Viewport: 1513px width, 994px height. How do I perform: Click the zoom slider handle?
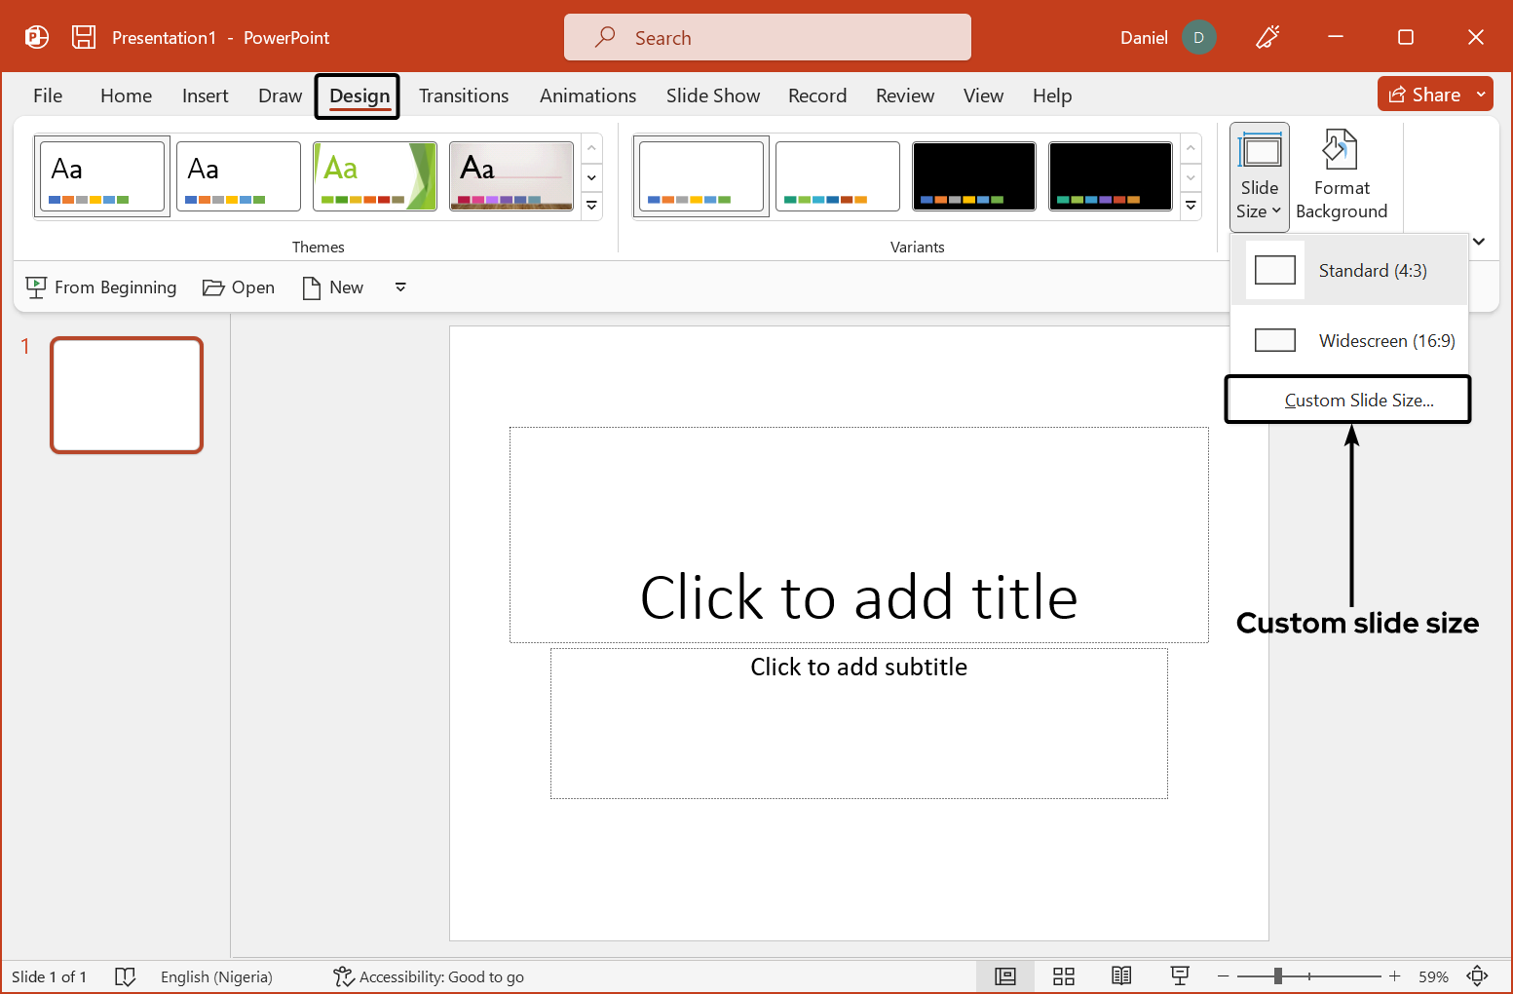1277,976
